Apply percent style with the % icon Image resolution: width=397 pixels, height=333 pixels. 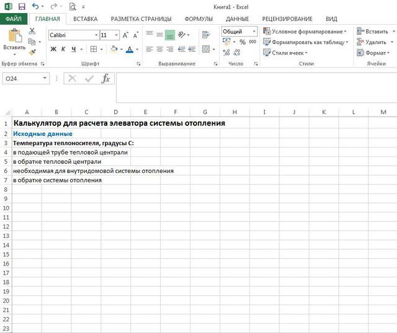[243, 42]
